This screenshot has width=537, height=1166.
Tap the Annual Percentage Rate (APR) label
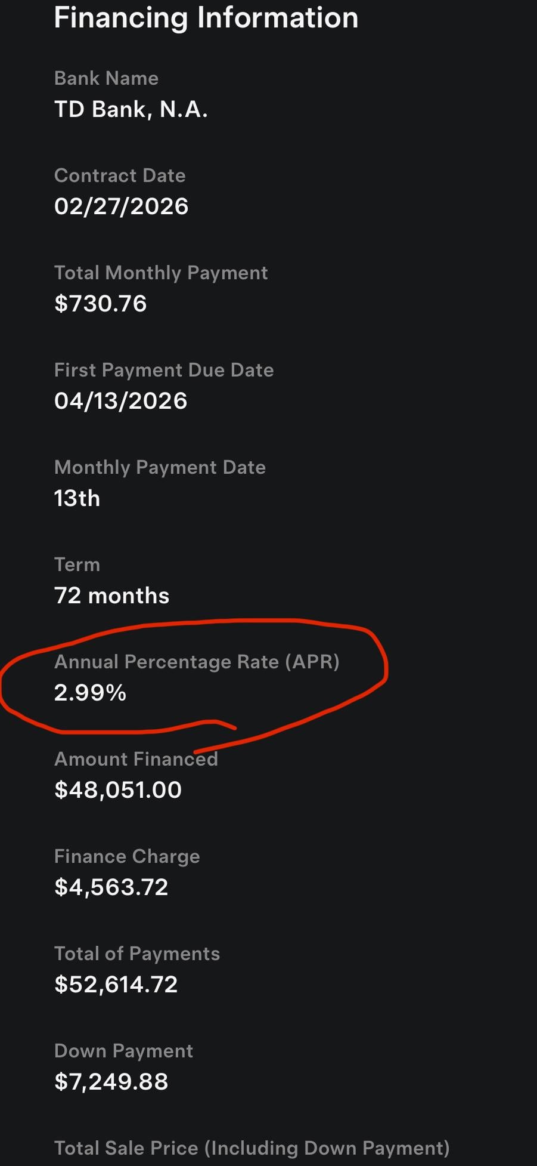pyautogui.click(x=197, y=662)
